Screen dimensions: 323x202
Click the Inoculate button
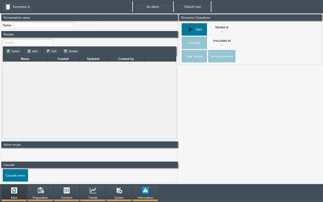click(194, 43)
